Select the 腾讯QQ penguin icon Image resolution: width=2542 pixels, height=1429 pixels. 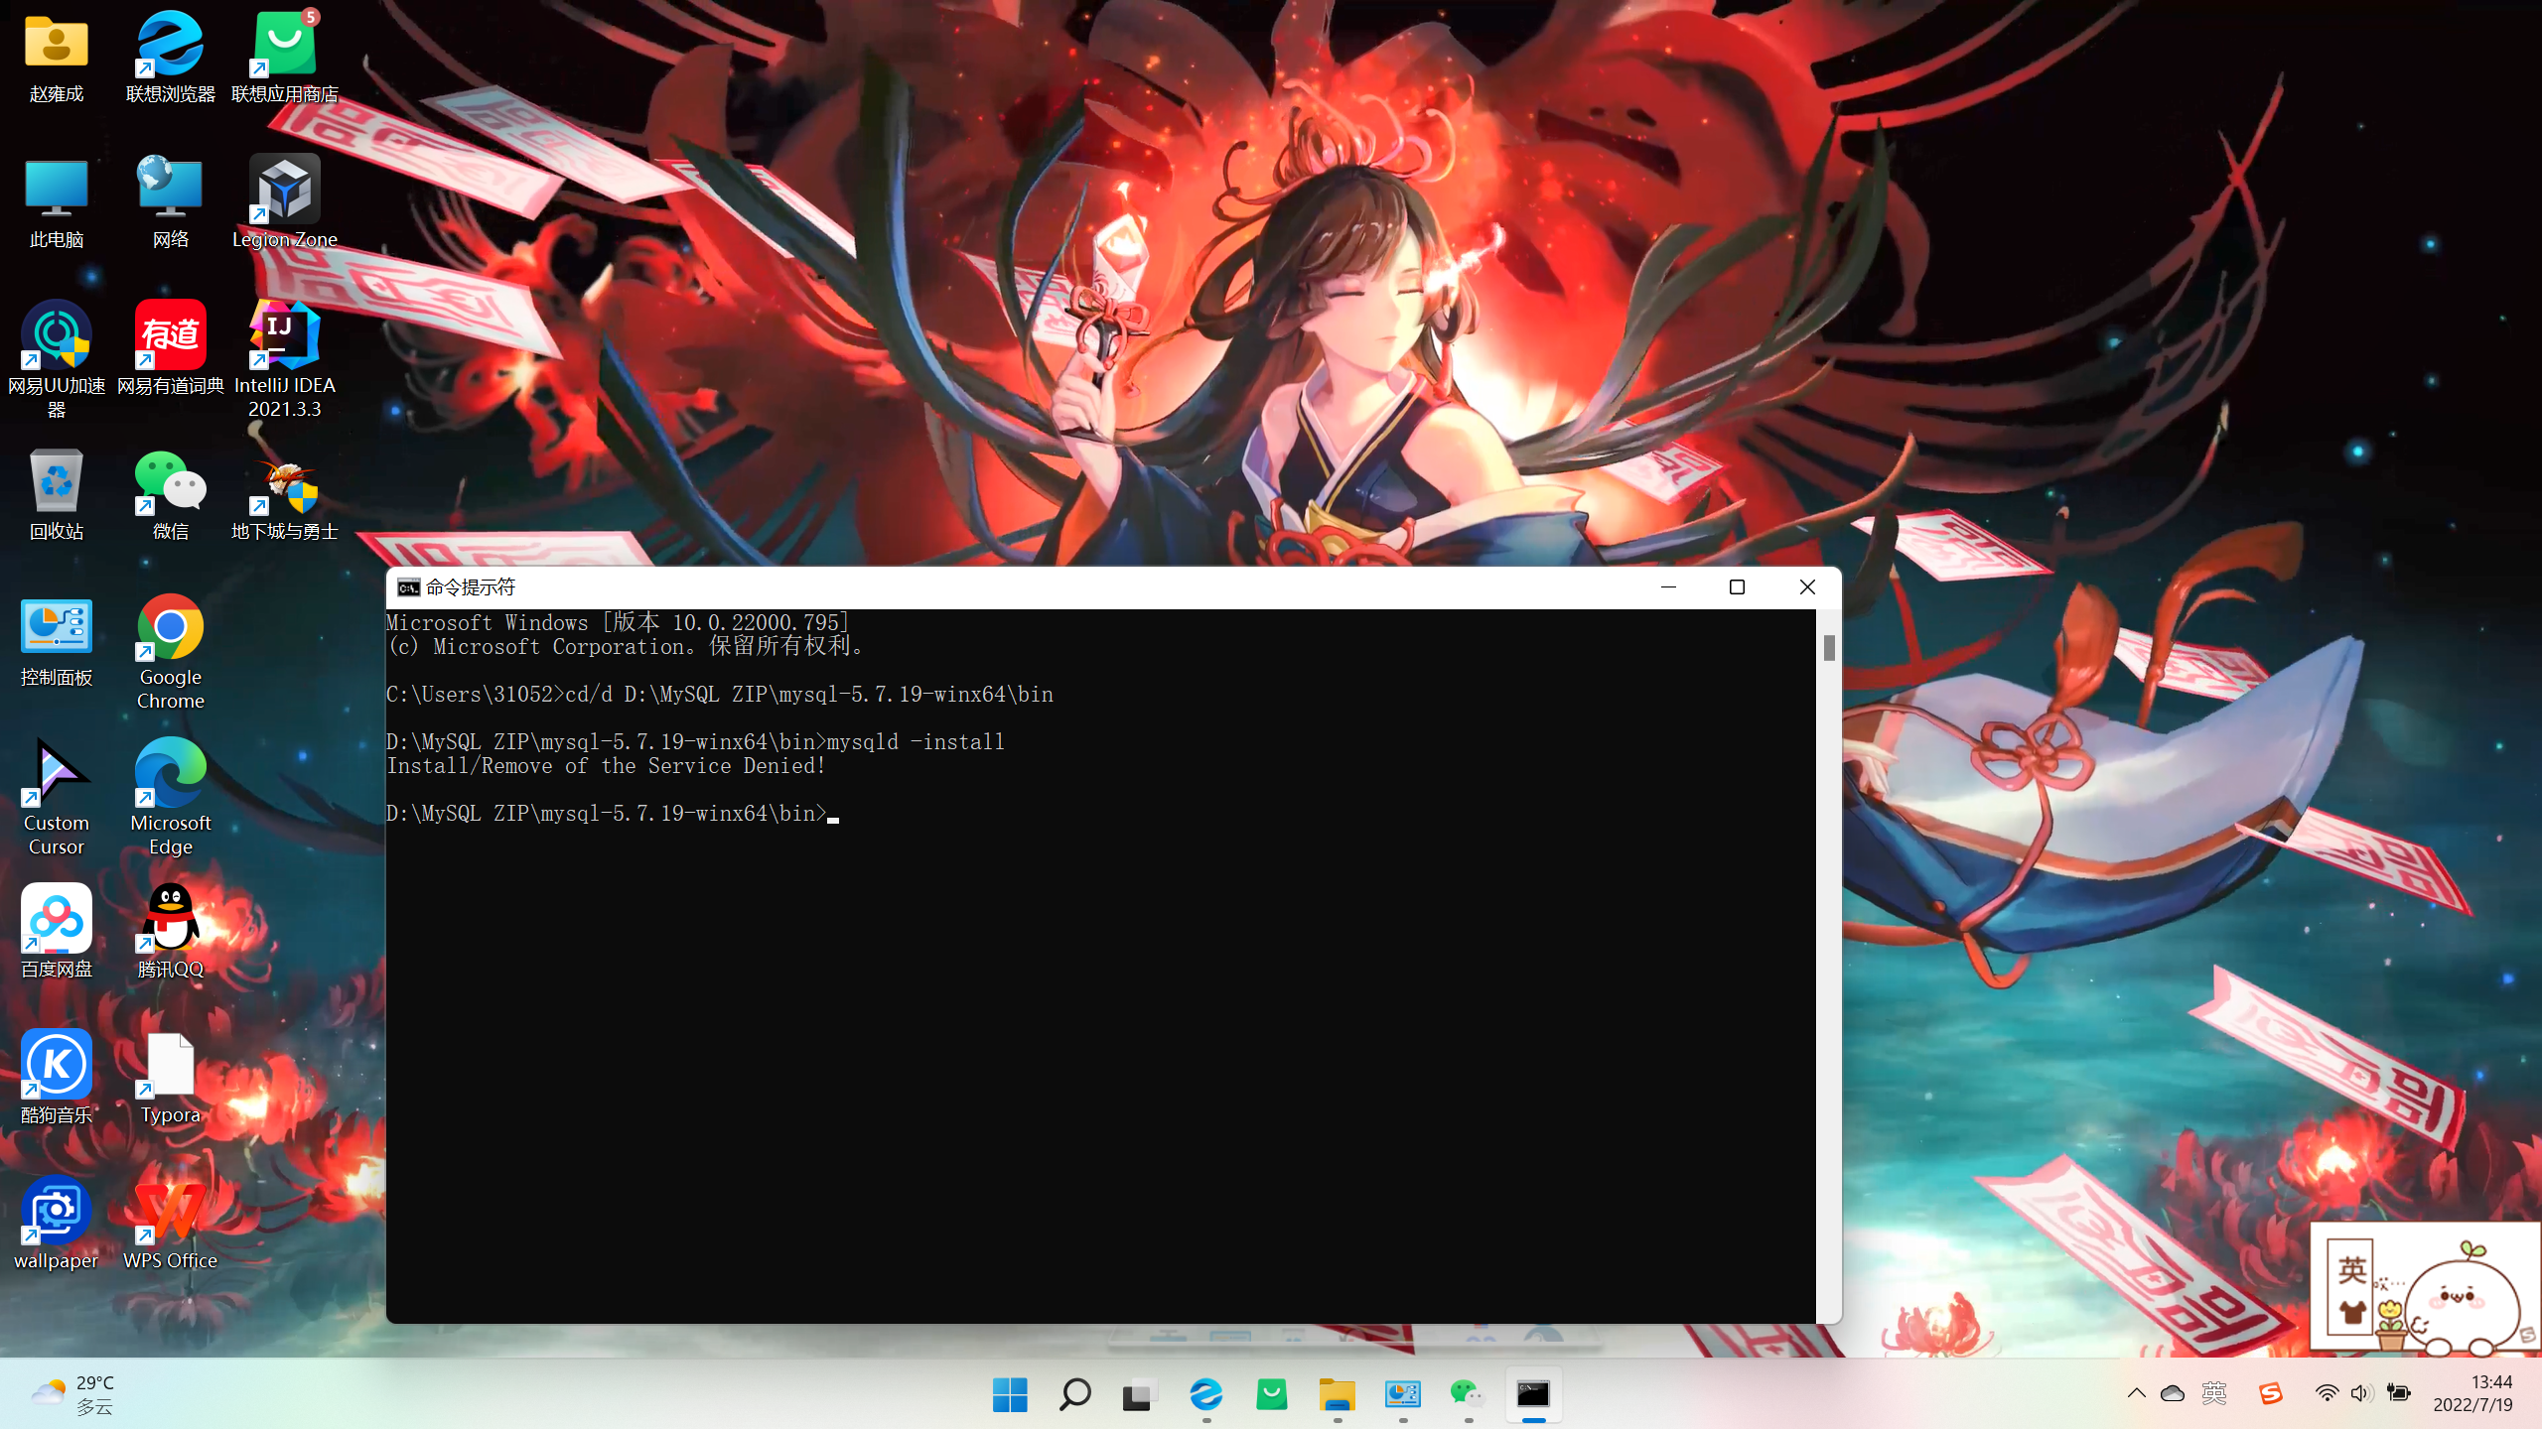170,919
